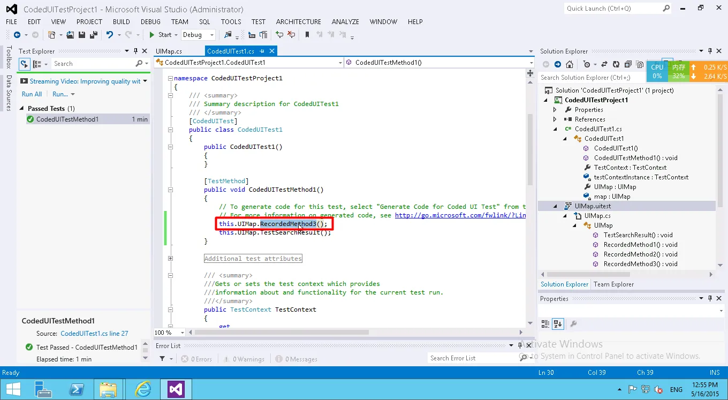728x400 pixels.
Task: Click the Save All toolbar icon
Action: [94, 35]
